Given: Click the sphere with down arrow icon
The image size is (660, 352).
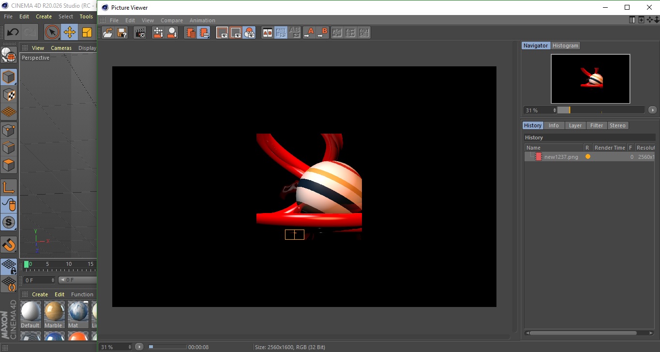Looking at the screenshot, I should pyautogui.click(x=172, y=33).
